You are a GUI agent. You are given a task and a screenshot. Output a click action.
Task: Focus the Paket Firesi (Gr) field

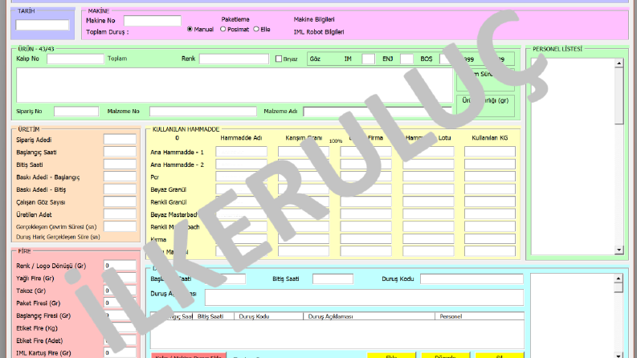pos(120,303)
